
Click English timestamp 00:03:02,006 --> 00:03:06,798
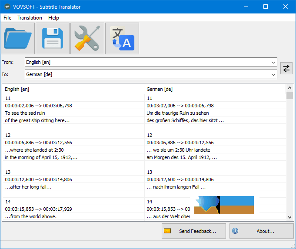(x=39, y=106)
